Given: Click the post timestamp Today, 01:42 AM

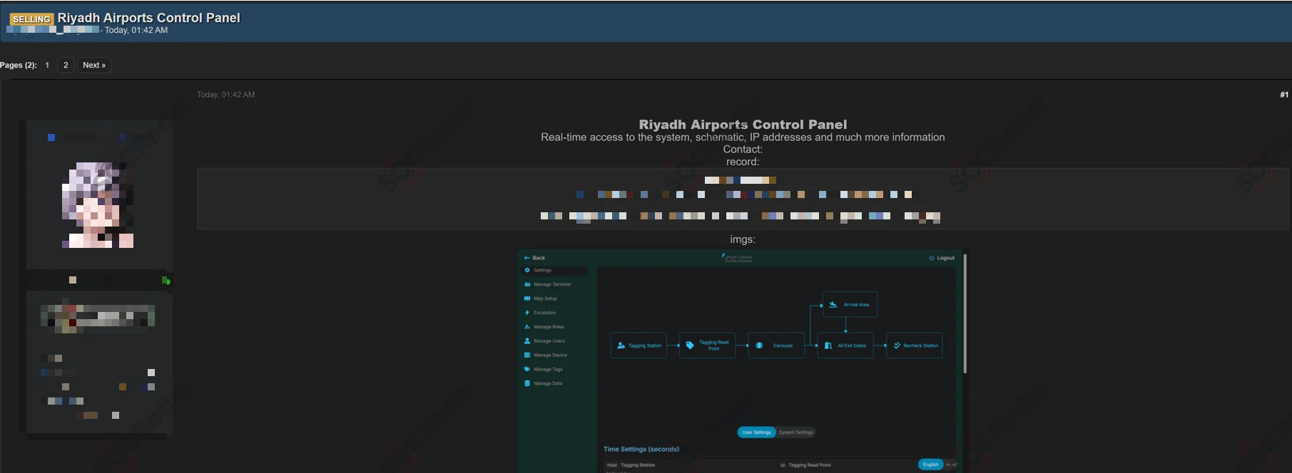Looking at the screenshot, I should click(225, 95).
